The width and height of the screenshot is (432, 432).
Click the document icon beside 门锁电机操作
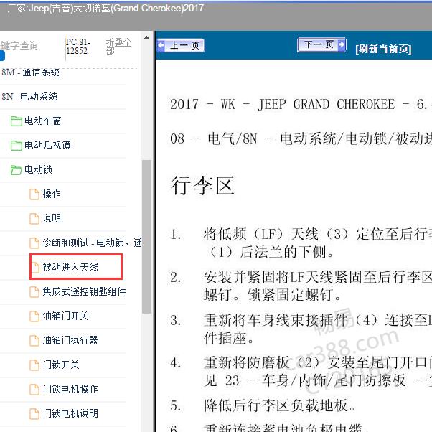[34, 390]
